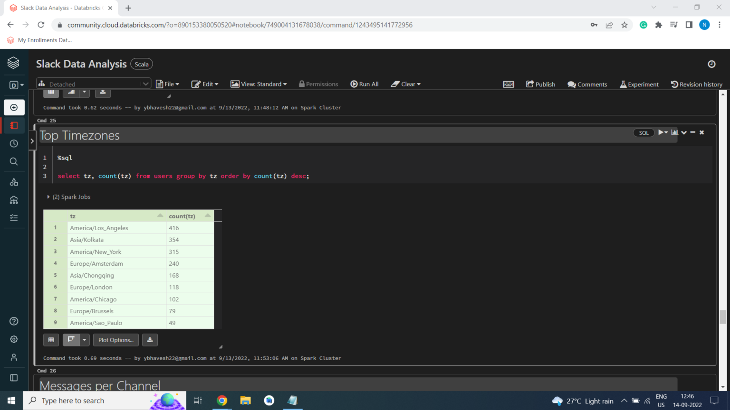The height and width of the screenshot is (410, 730).
Task: Open the Workspace notebook icon in sidebar
Action: click(x=14, y=126)
